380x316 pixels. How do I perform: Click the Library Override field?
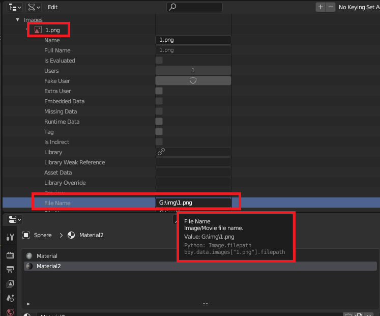point(193,183)
